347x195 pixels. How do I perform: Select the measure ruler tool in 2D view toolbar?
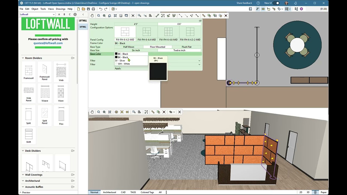(x=204, y=16)
